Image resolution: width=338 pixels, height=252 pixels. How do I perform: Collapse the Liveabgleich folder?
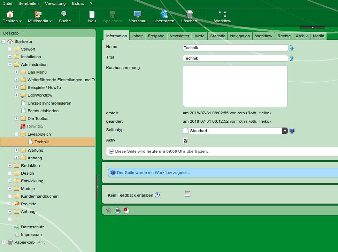coord(17,134)
